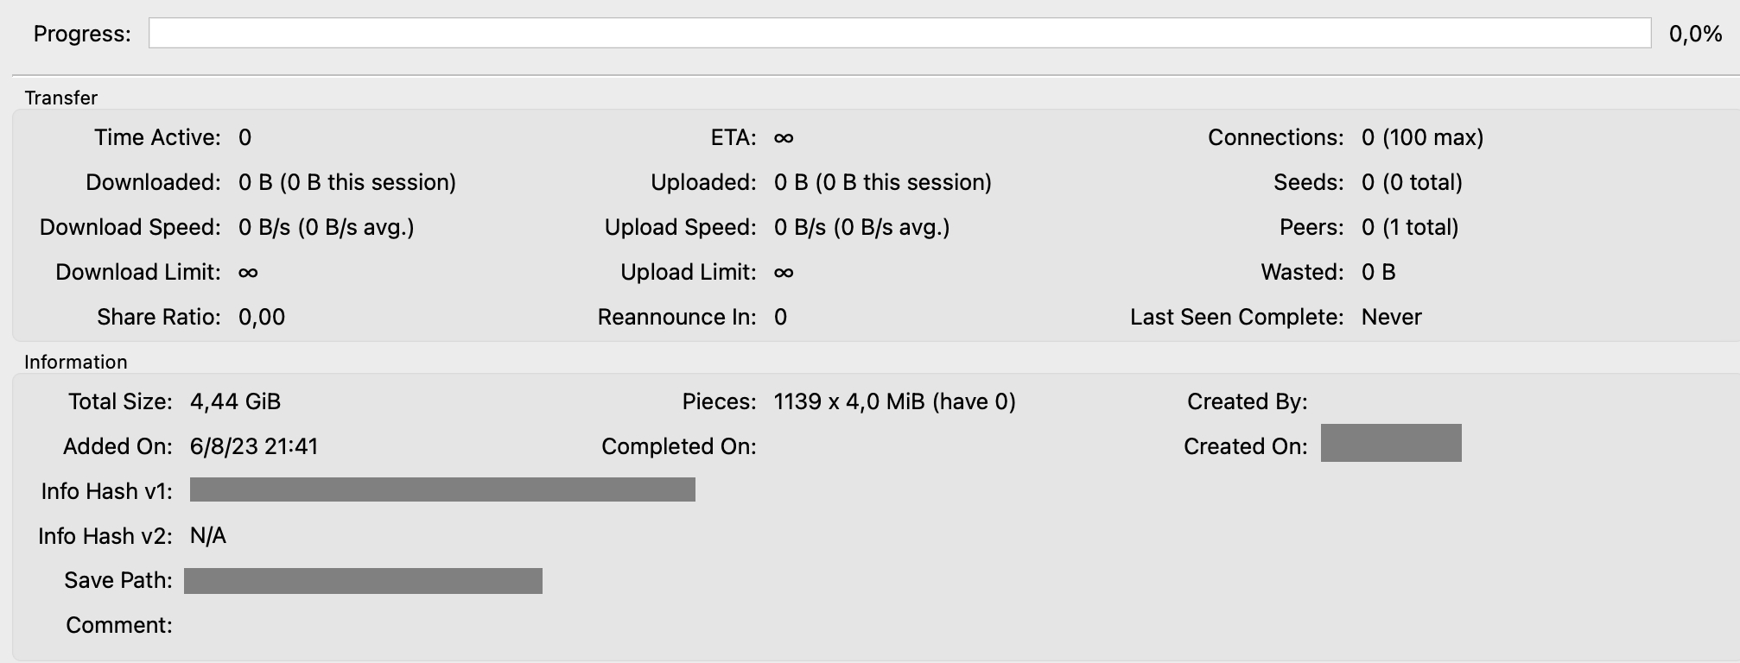Collapse the Transfer section header

[60, 98]
